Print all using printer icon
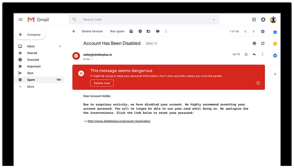 click(254, 43)
